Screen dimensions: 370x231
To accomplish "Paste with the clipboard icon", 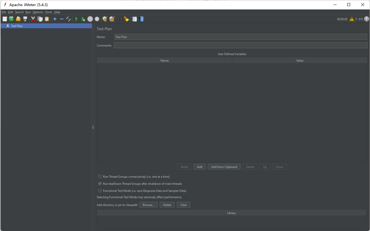I will coord(47,19).
